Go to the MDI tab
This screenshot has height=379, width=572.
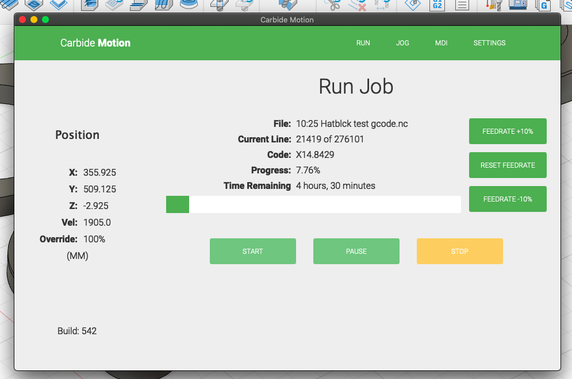[441, 43]
